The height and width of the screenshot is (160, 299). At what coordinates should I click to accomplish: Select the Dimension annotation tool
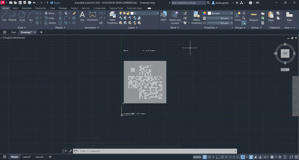(92, 16)
